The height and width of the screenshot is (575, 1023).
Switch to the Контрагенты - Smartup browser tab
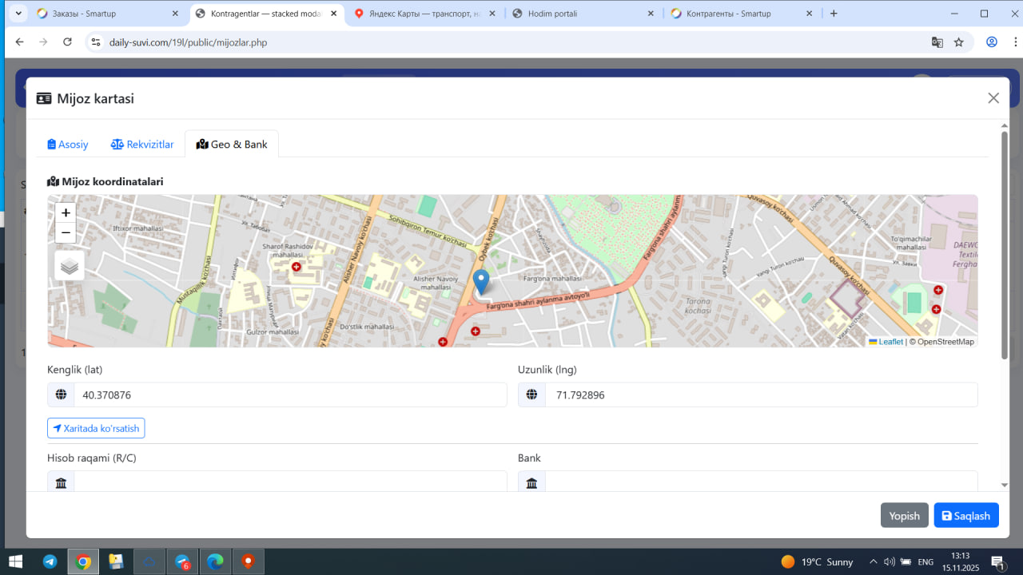(742, 14)
